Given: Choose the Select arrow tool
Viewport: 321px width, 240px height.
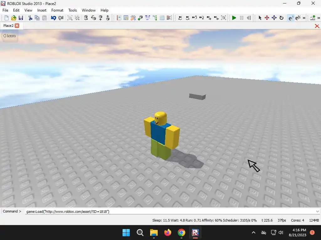Looking at the screenshot, I should pos(260,18).
